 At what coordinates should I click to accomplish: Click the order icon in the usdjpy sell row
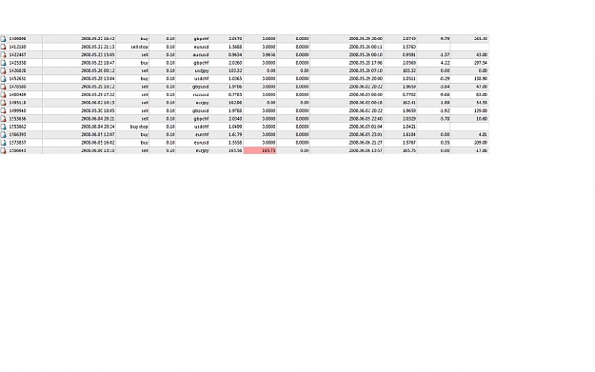[4, 71]
